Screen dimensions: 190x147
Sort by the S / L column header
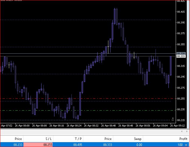click(49, 139)
